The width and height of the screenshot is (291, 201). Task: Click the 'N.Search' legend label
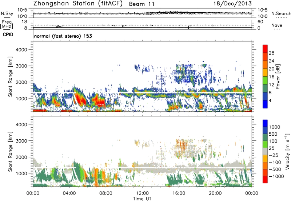(281, 13)
